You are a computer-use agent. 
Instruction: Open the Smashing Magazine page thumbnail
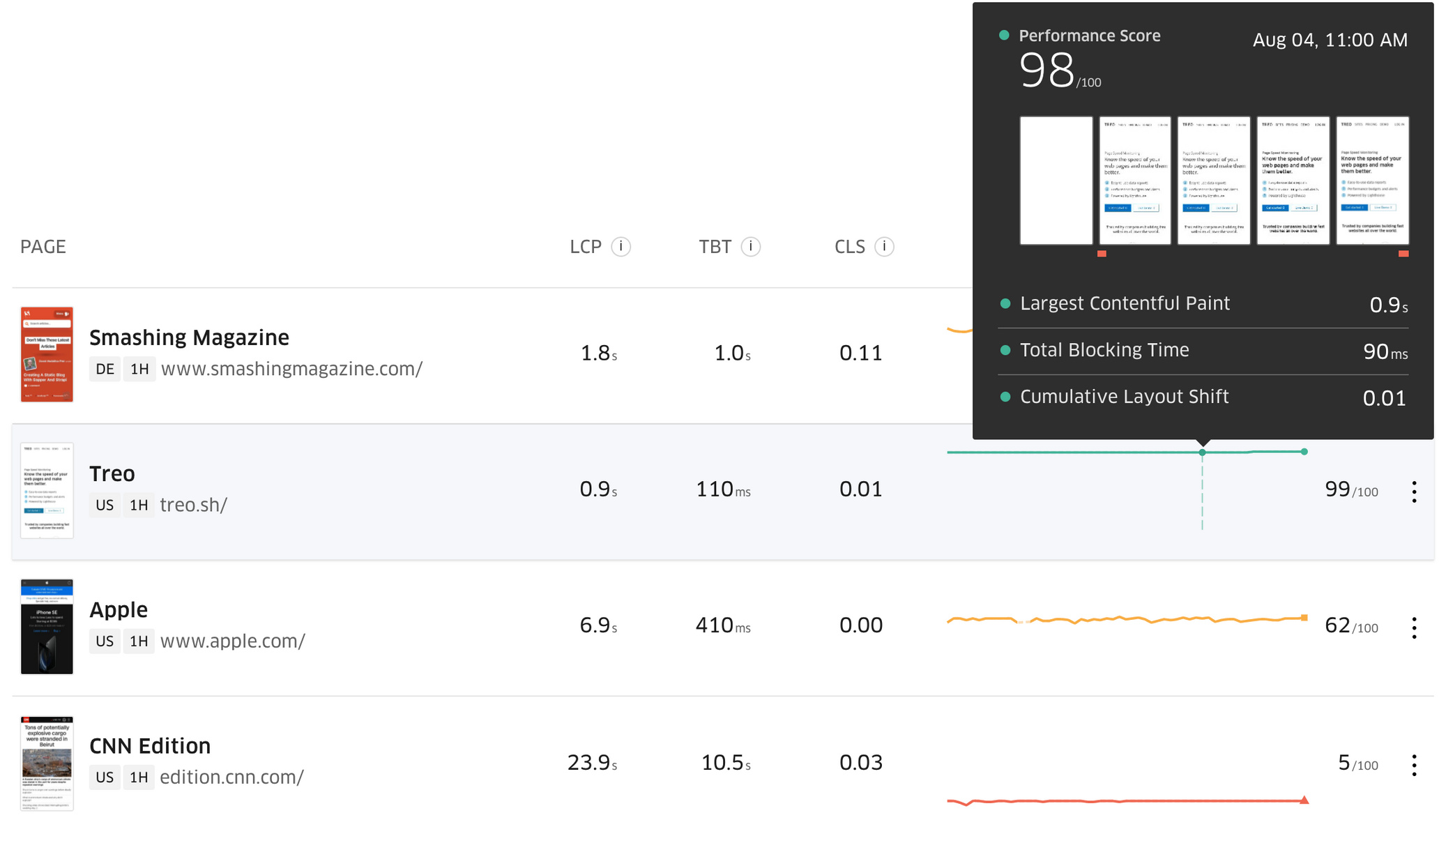coord(47,354)
